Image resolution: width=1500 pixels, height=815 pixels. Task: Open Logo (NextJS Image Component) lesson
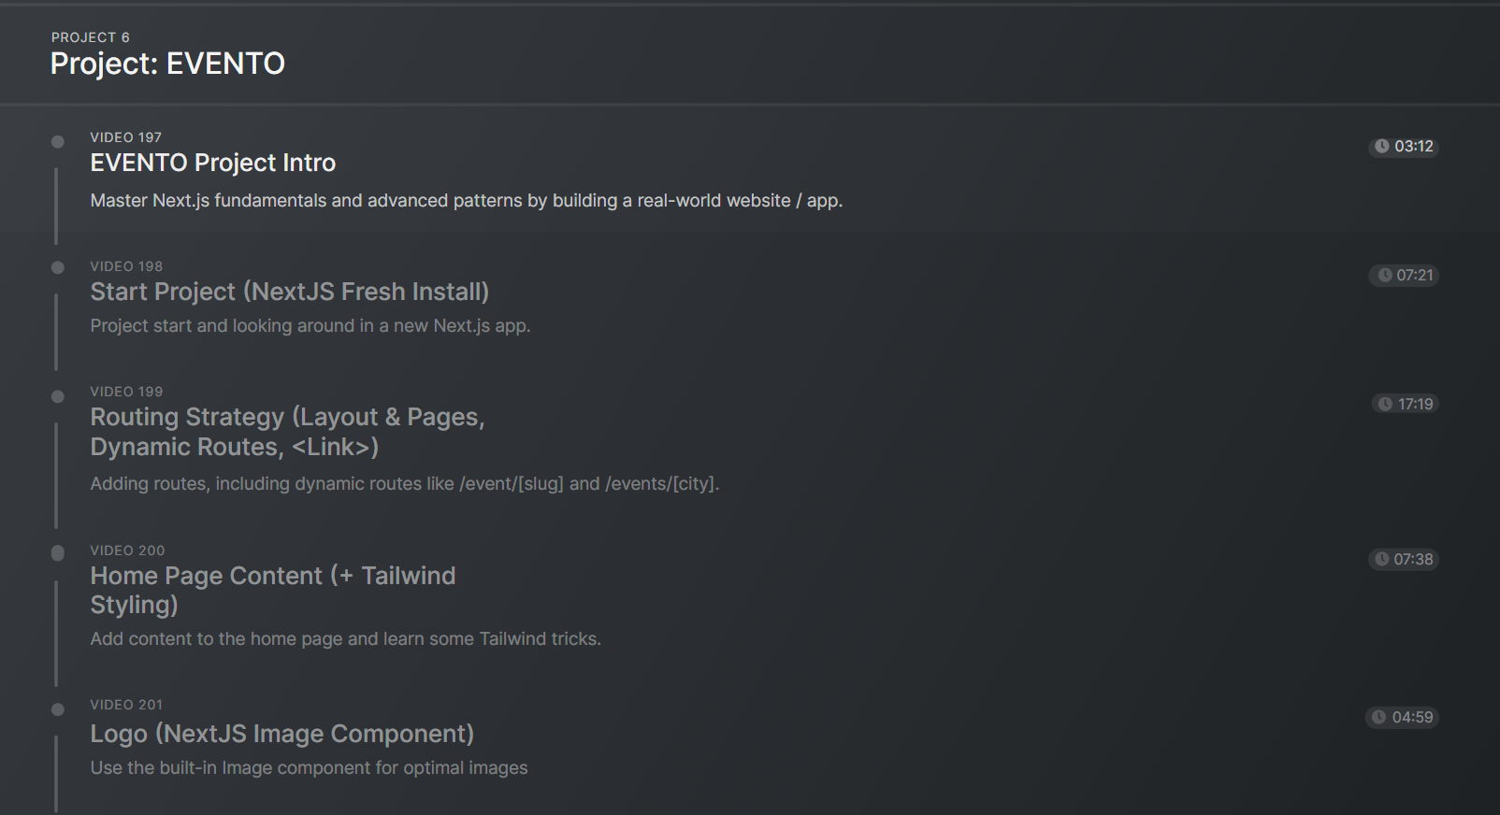click(281, 734)
